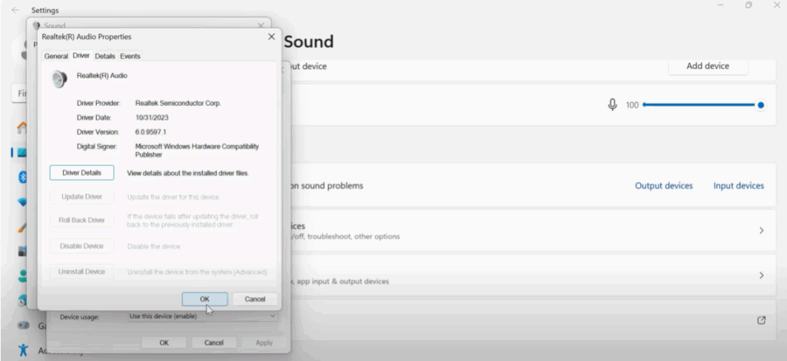Expand the sound devices row chevron
This screenshot has width=787, height=361.
pyautogui.click(x=761, y=230)
